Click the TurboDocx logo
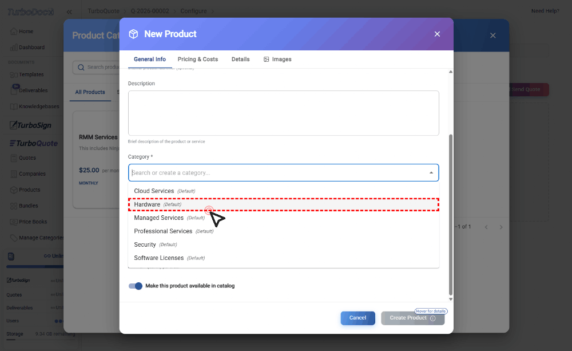572x351 pixels. 31,12
